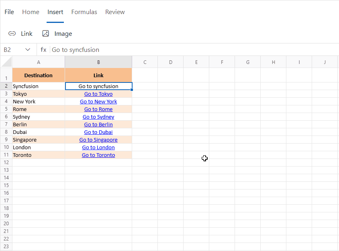Select the cell containing Berlin
This screenshot has width=339, height=251.
(39, 125)
